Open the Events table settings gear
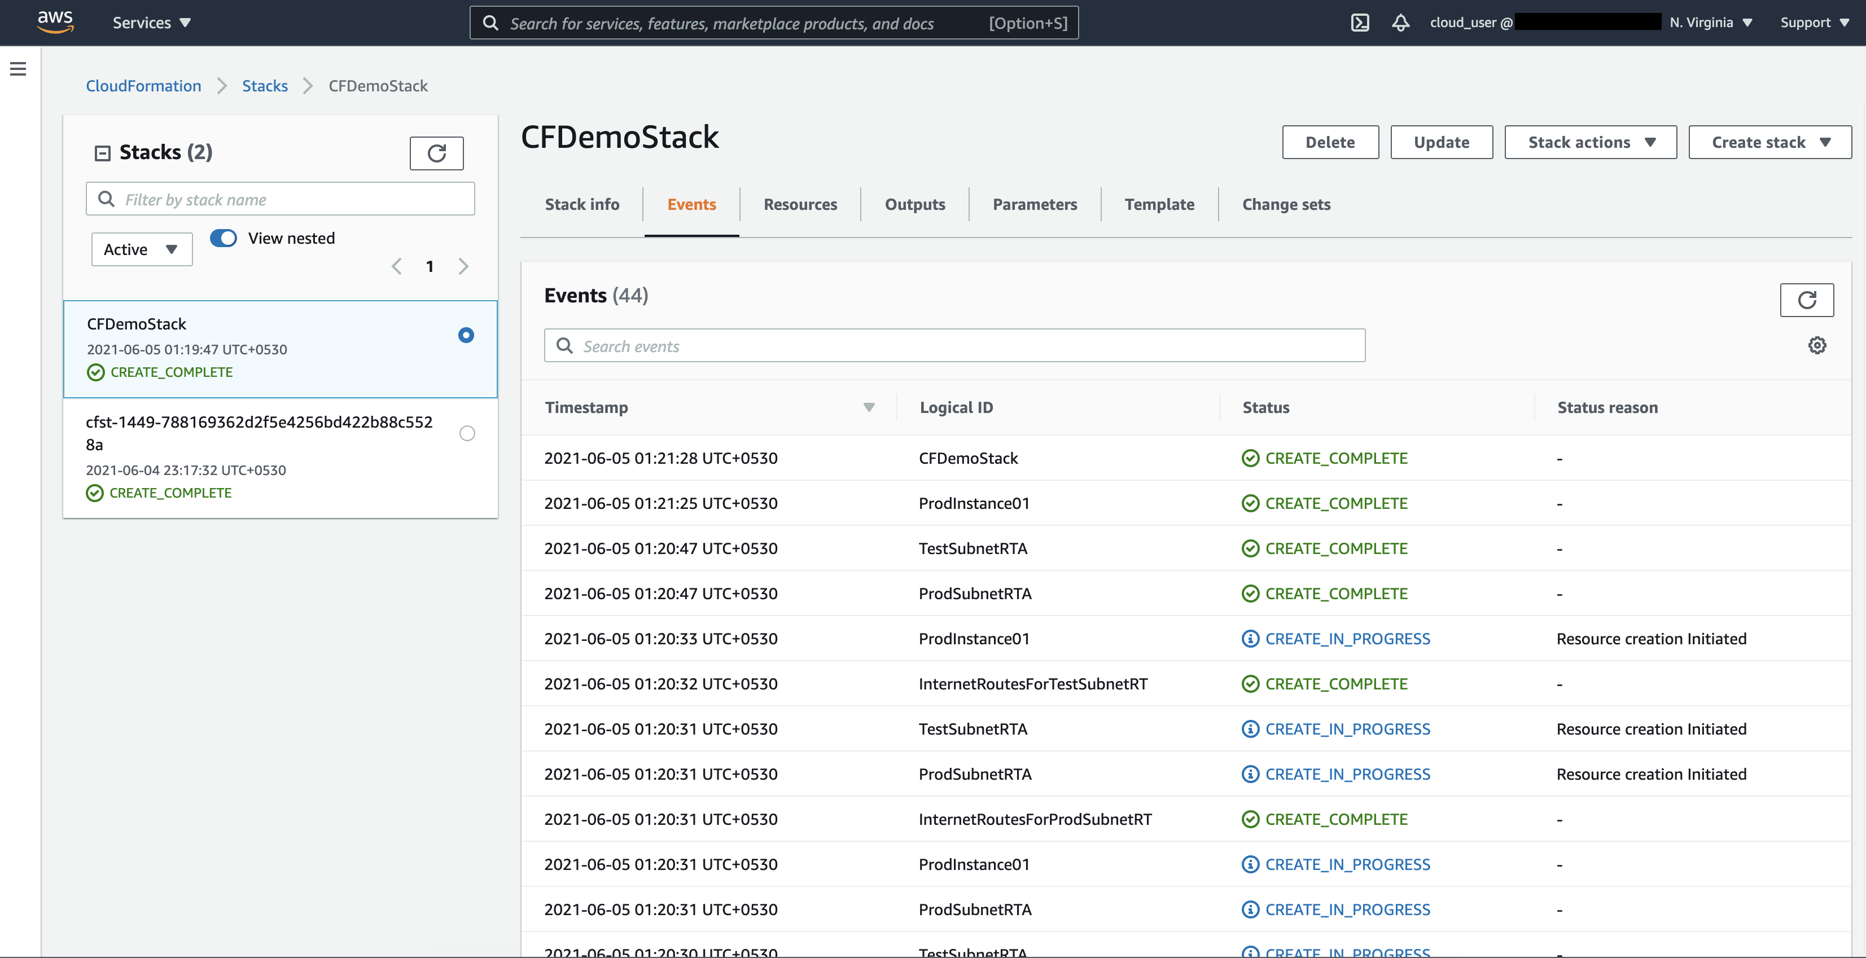Screen dimensions: 1866x958 coord(1817,345)
